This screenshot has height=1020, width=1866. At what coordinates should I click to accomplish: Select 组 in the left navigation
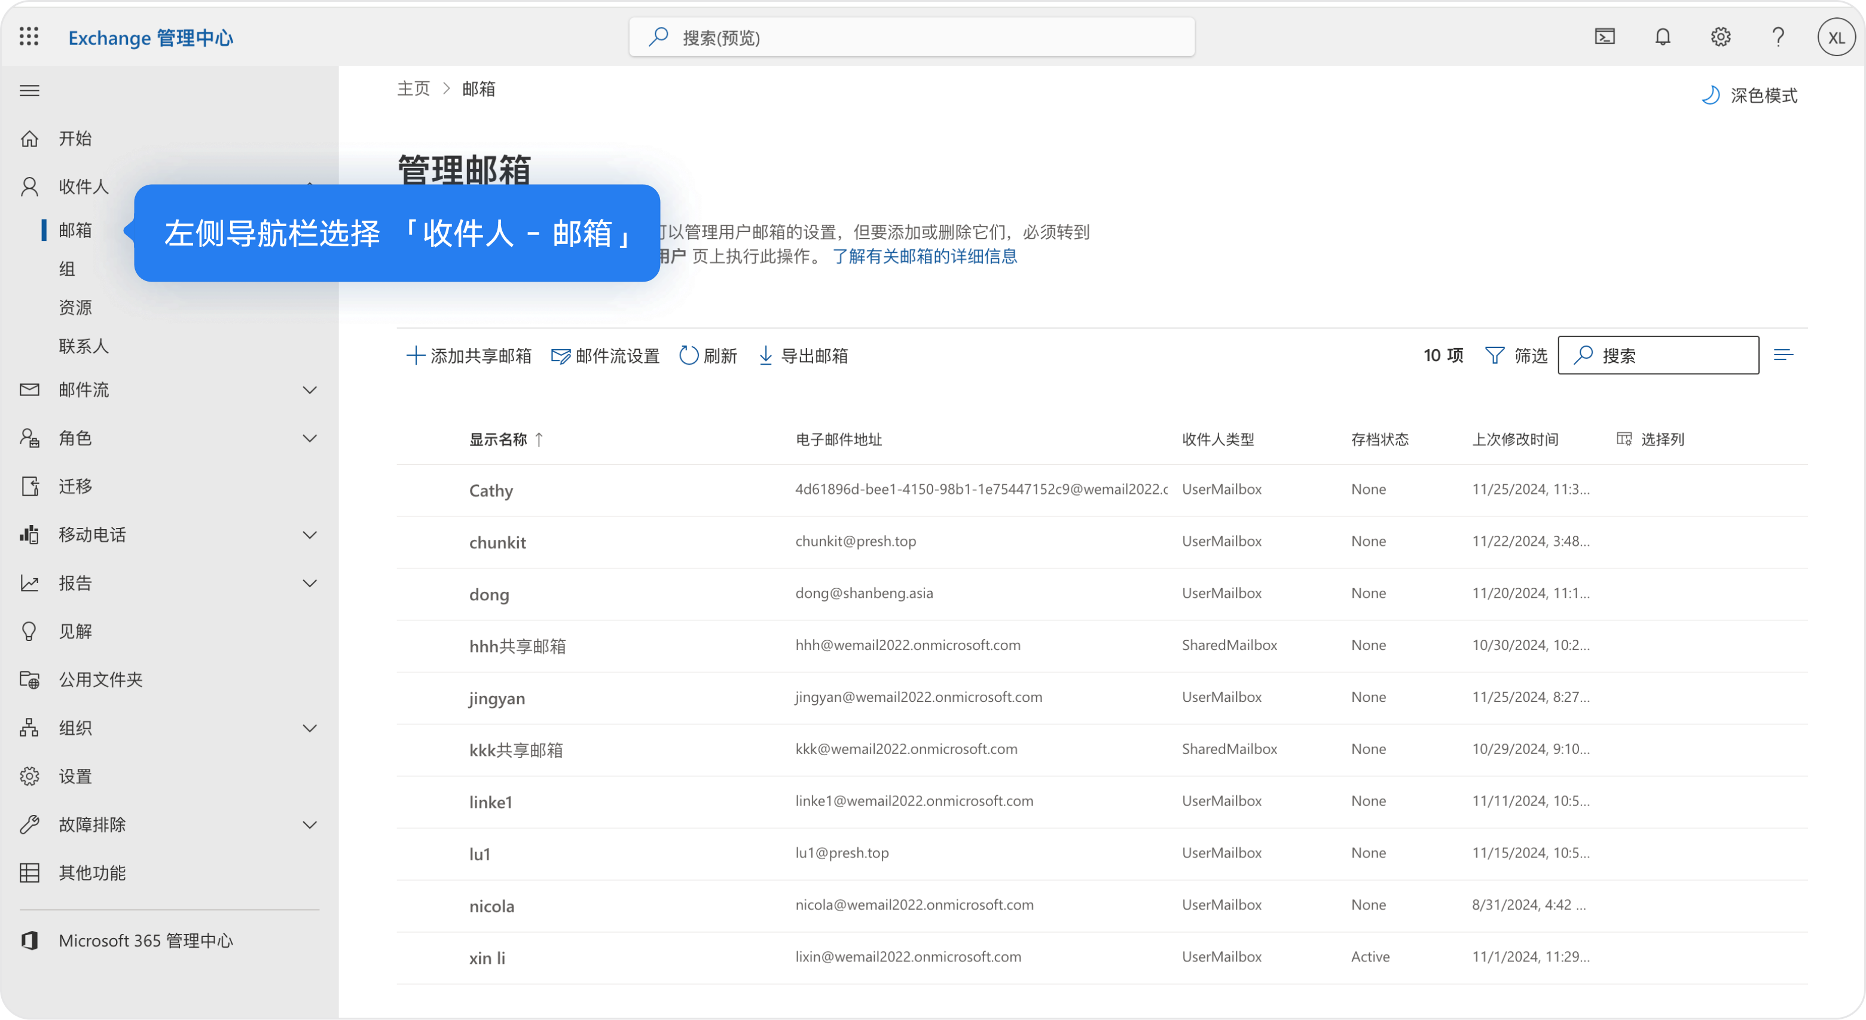coord(66,269)
